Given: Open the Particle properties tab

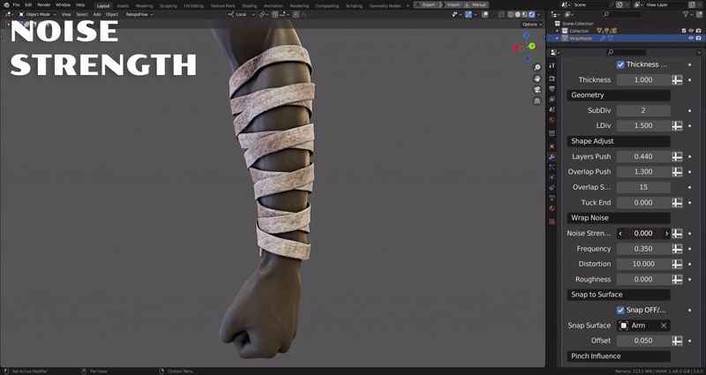Looking at the screenshot, I should (552, 167).
